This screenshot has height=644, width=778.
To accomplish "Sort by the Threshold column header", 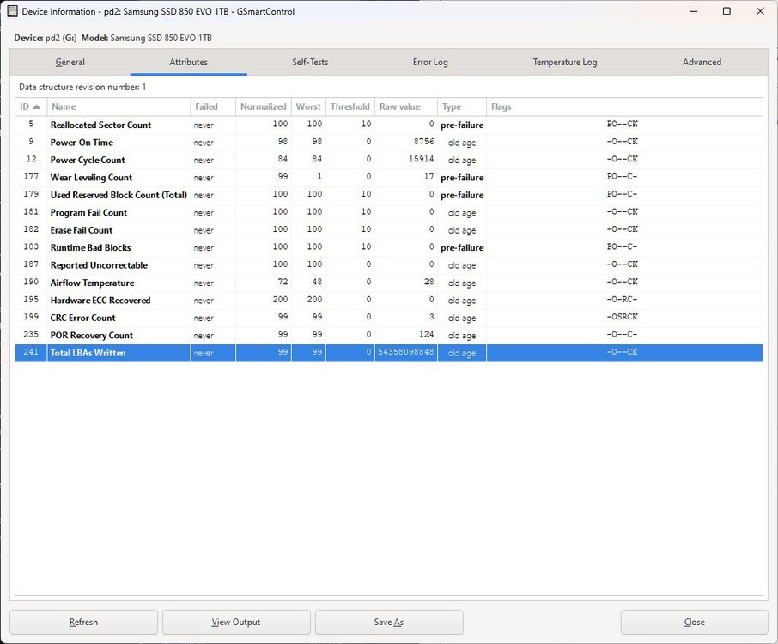I will [x=349, y=106].
